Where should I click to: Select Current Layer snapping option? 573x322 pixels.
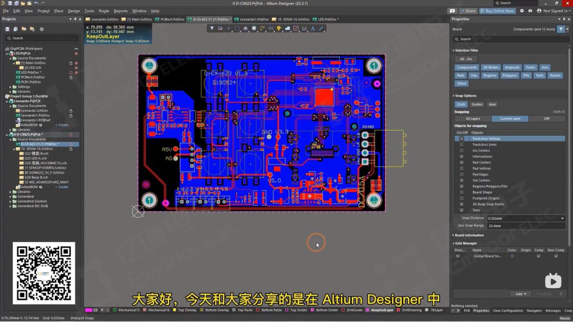pyautogui.click(x=510, y=118)
